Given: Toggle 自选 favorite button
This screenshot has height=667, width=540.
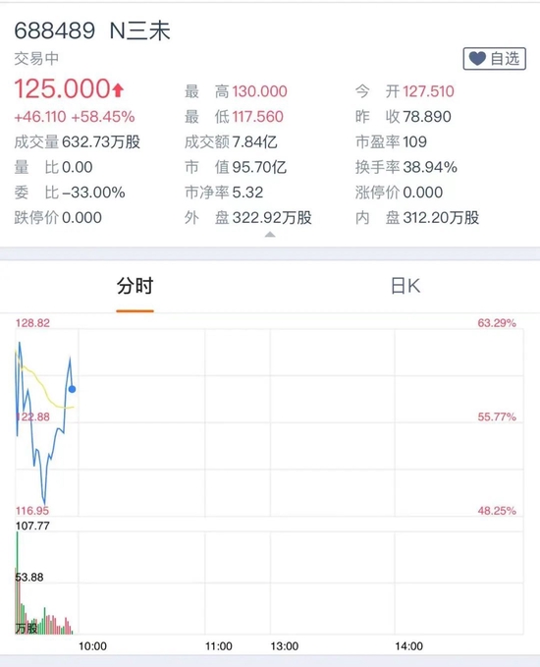Looking at the screenshot, I should 495,58.
